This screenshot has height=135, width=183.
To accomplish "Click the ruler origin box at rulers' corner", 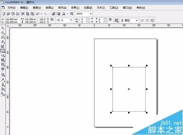I will [x=8, y=26].
